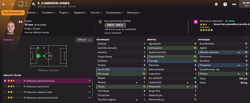Open the Vue d'ensemble dropdown
Viewport: 250px width, 103px height.
click(13, 13)
